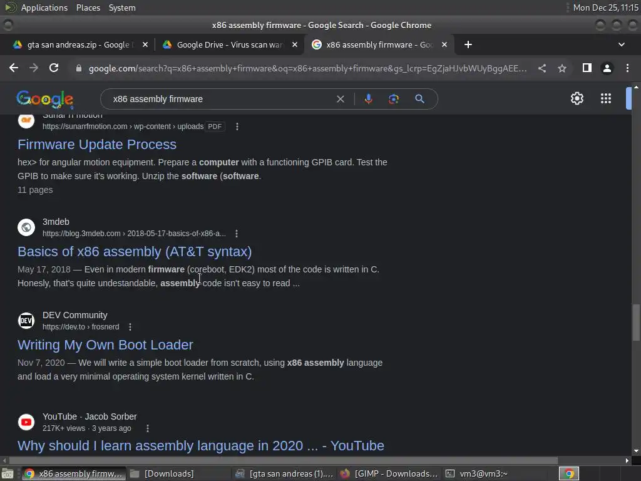Submit search with magnifier icon
Image resolution: width=641 pixels, height=481 pixels.
(x=419, y=99)
